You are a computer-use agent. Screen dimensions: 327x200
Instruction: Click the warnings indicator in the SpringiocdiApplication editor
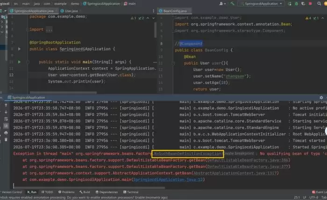134,18
